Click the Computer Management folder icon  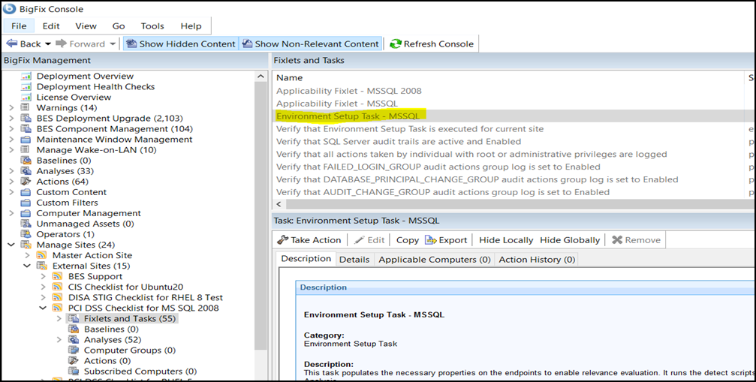tap(26, 213)
